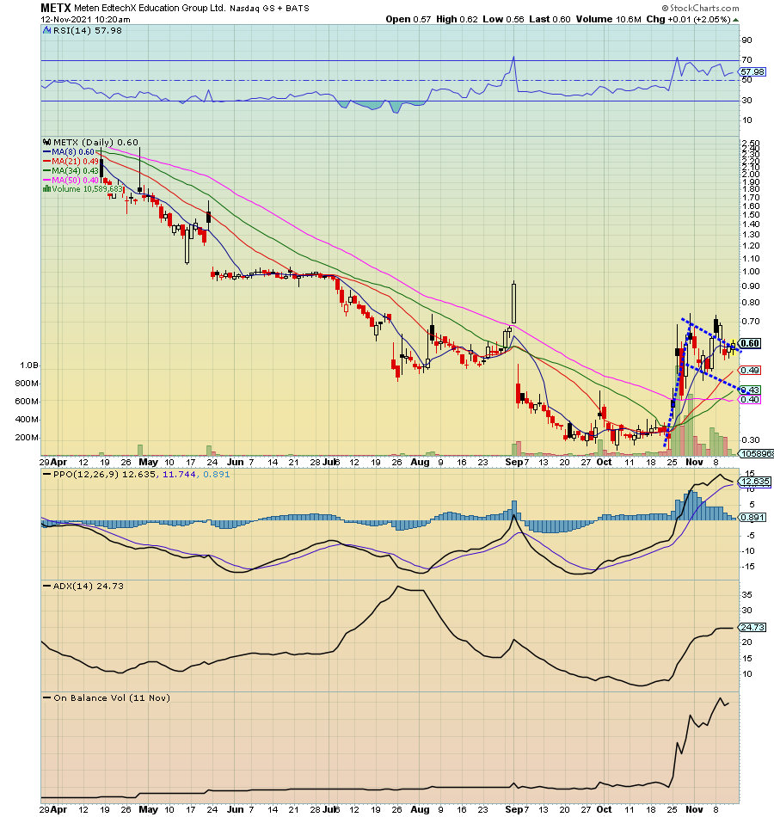Click the ADX 24.73 value tag
774x817 pixels.
pyautogui.click(x=752, y=627)
